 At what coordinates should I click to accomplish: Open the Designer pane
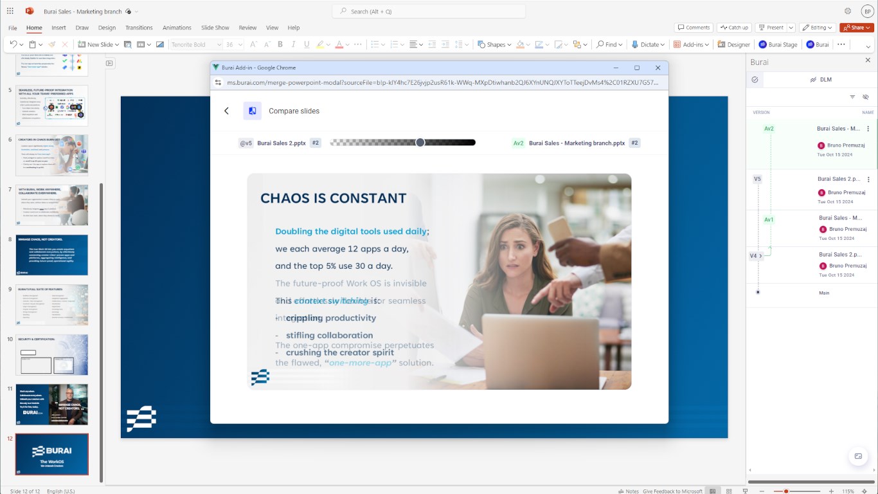click(x=734, y=44)
